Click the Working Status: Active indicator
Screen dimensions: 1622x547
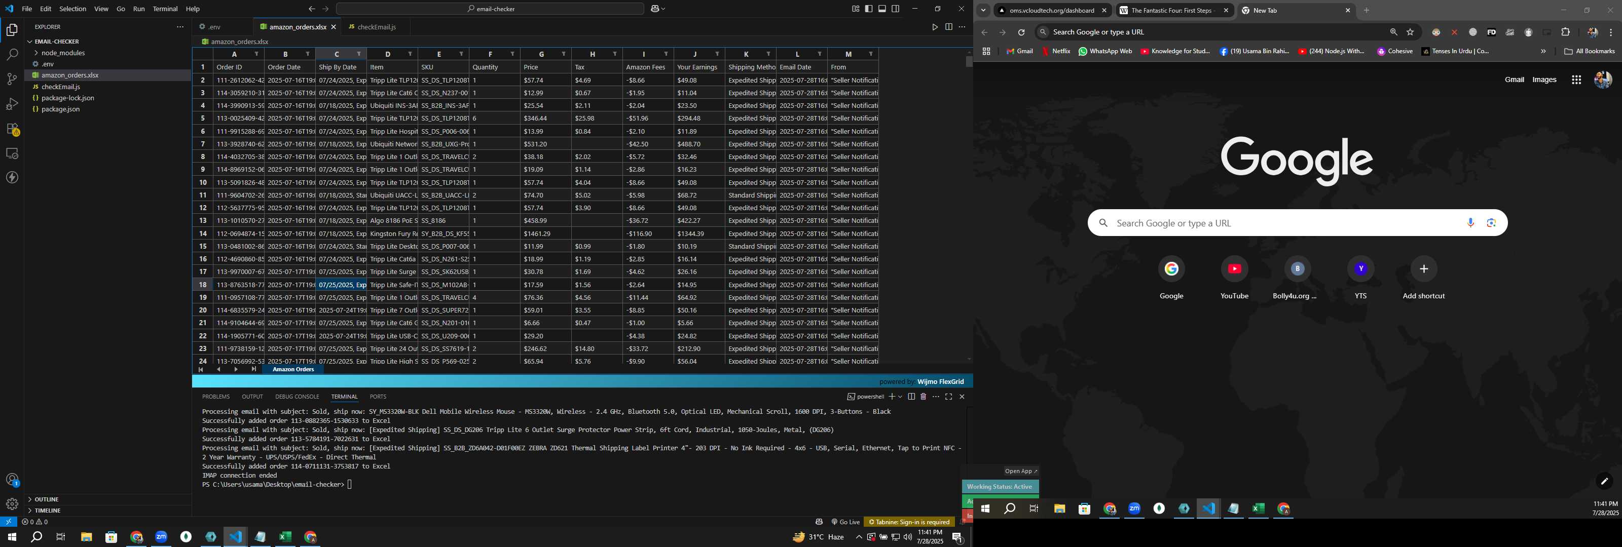coord(1000,487)
